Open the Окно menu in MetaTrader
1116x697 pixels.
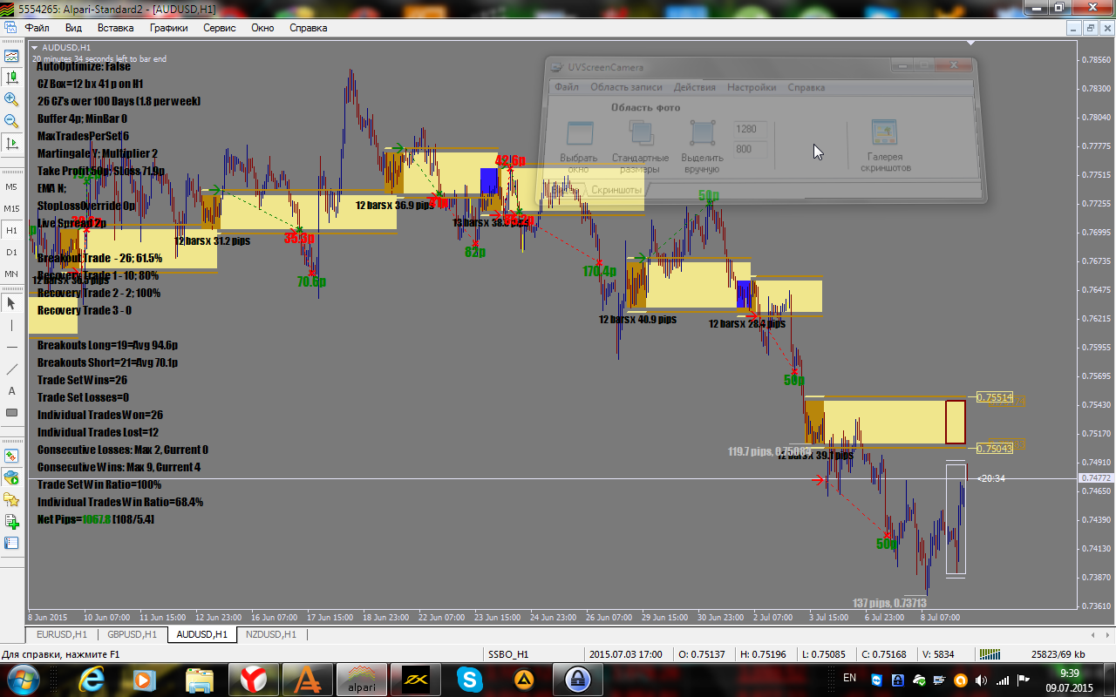(262, 27)
